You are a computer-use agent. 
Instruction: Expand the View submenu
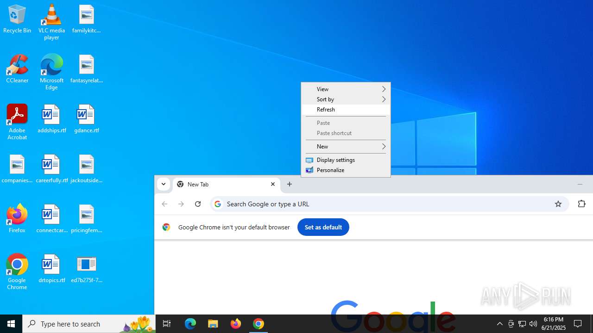click(x=346, y=89)
